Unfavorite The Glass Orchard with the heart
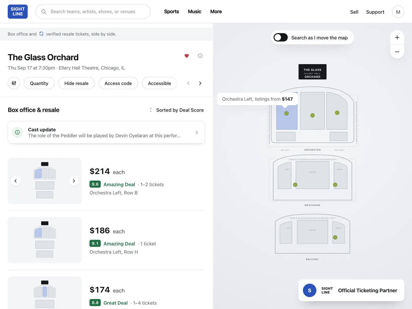Viewport: 412px width, 309px height. point(187,56)
